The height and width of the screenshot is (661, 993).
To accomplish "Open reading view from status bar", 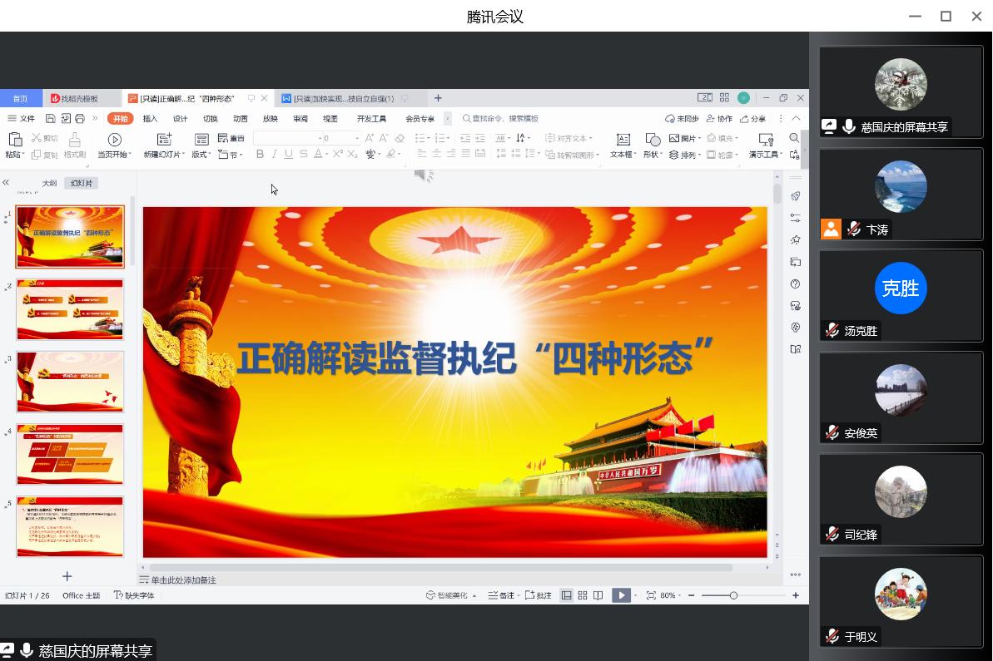I will click(598, 595).
